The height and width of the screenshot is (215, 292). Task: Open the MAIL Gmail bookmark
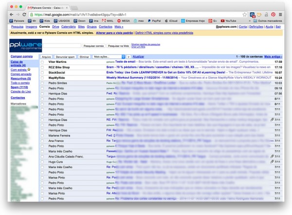click(108, 21)
